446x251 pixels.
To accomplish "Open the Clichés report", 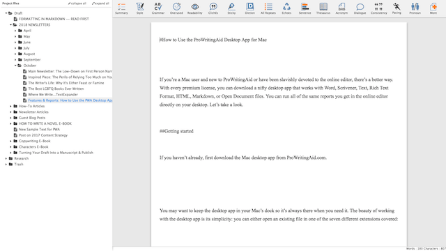I will pos(213,8).
